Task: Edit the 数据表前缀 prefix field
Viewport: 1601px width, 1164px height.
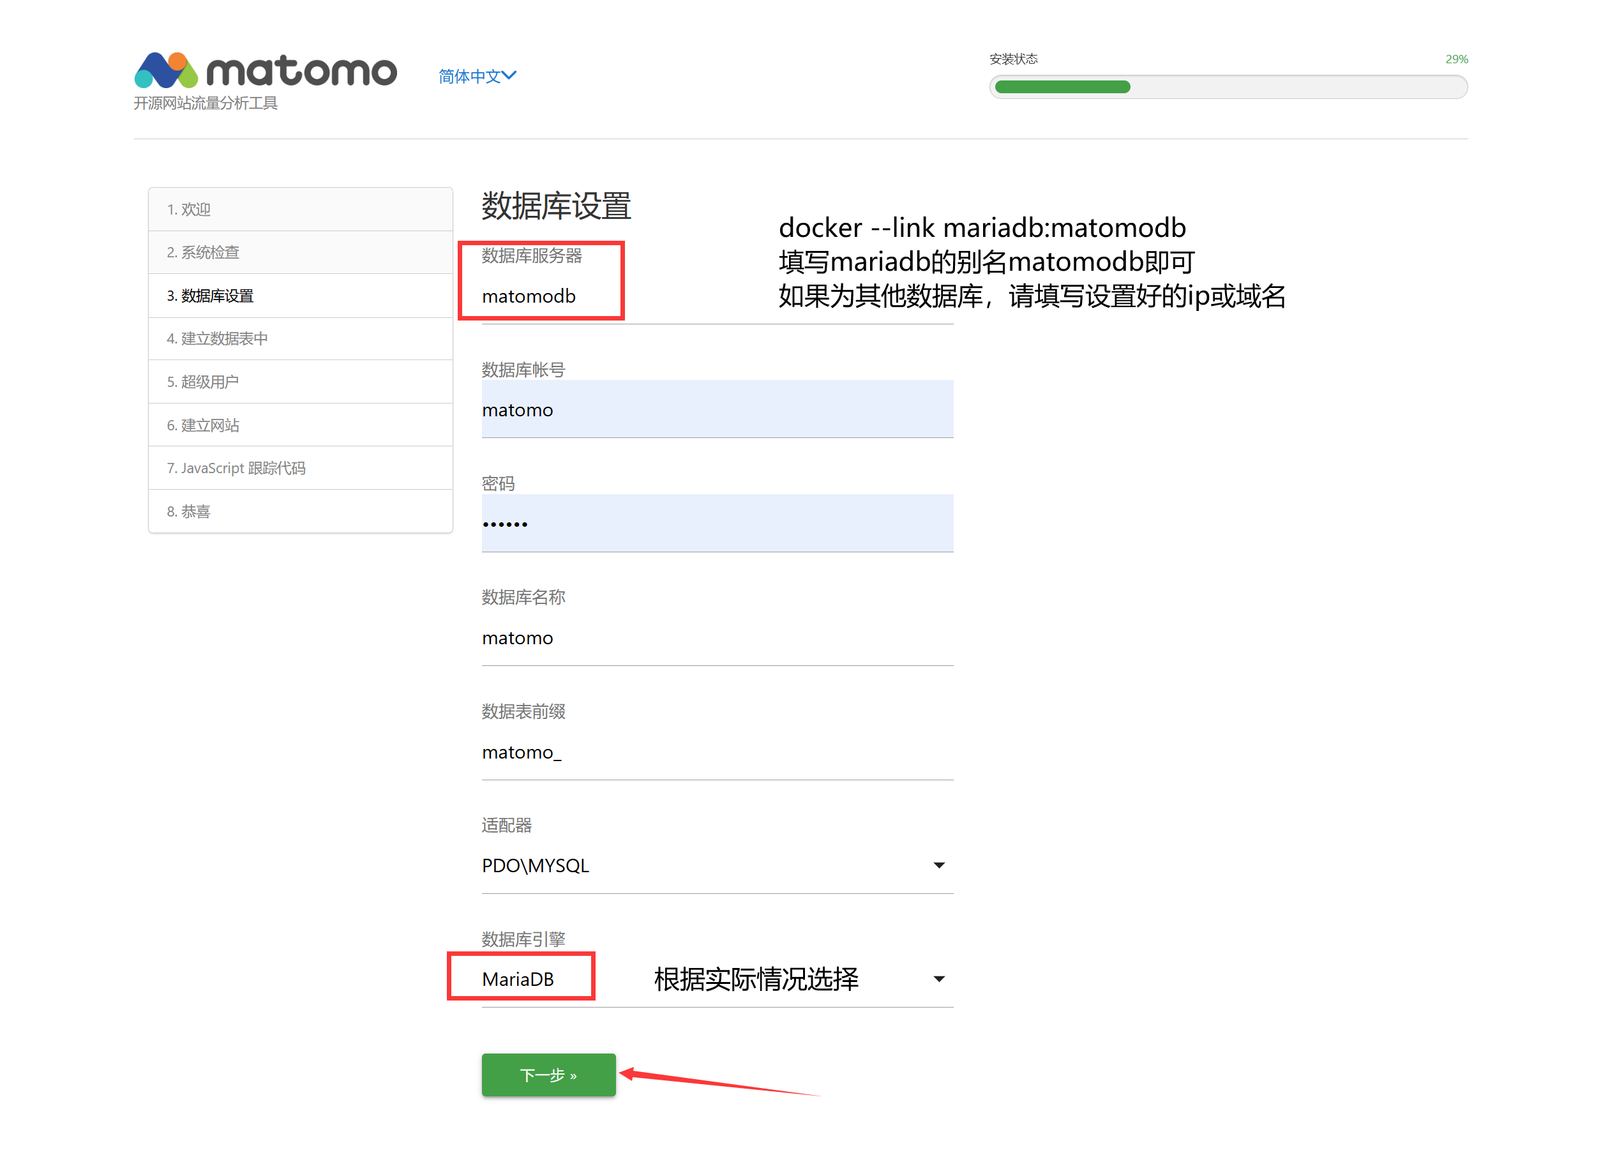Action: (x=716, y=752)
